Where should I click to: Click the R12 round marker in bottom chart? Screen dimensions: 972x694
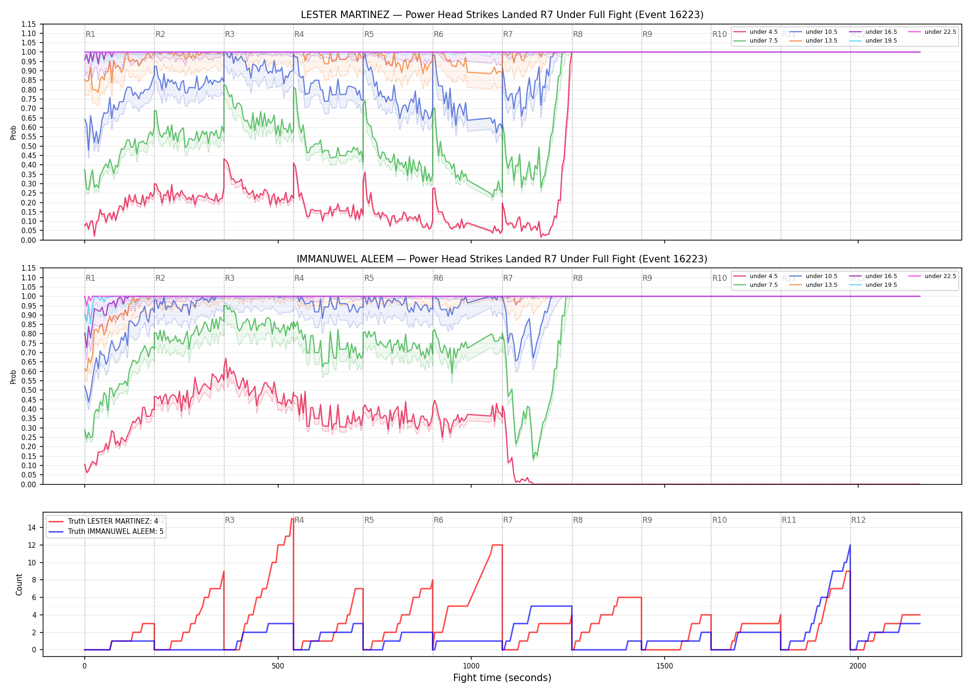pos(859,520)
